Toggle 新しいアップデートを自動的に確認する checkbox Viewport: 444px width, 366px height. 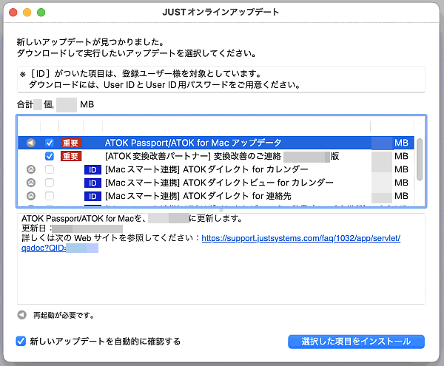pyautogui.click(x=21, y=341)
